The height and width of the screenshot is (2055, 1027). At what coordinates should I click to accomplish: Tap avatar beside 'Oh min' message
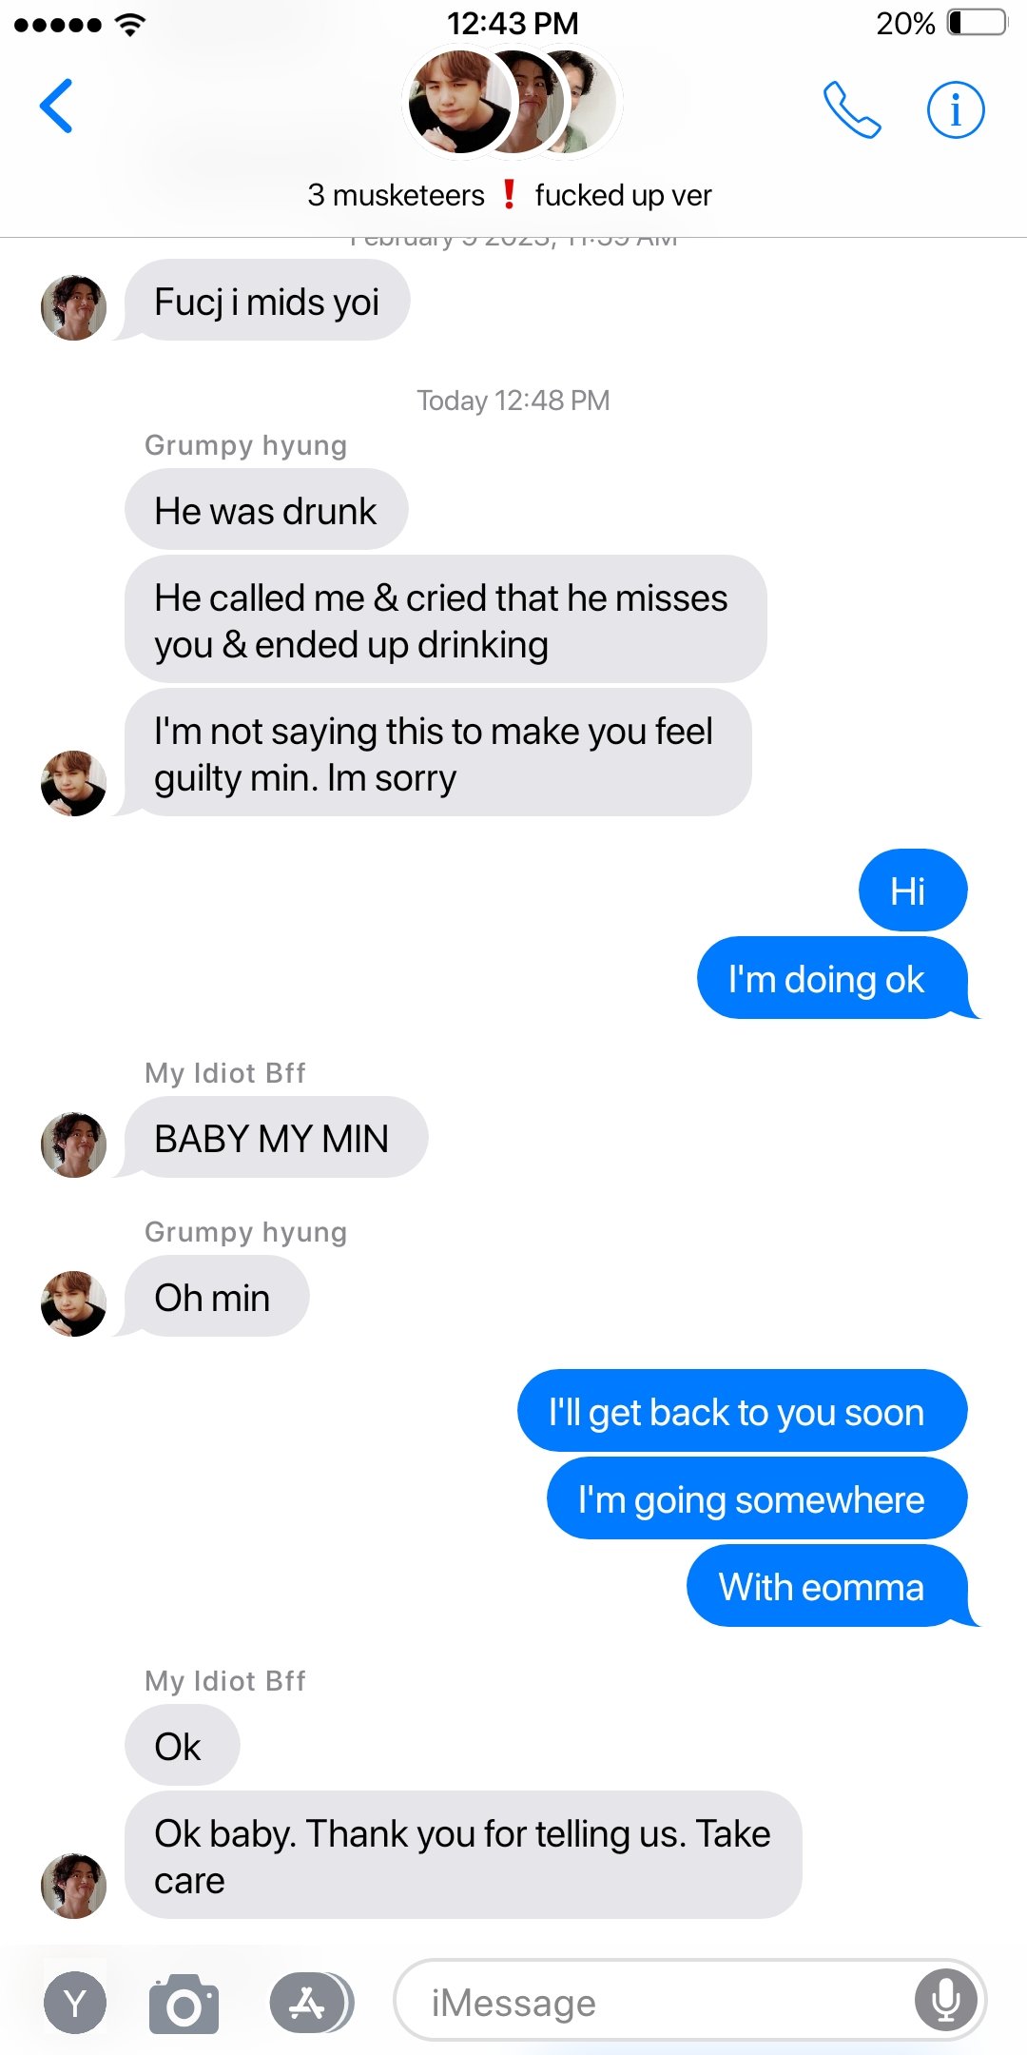pos(73,1303)
